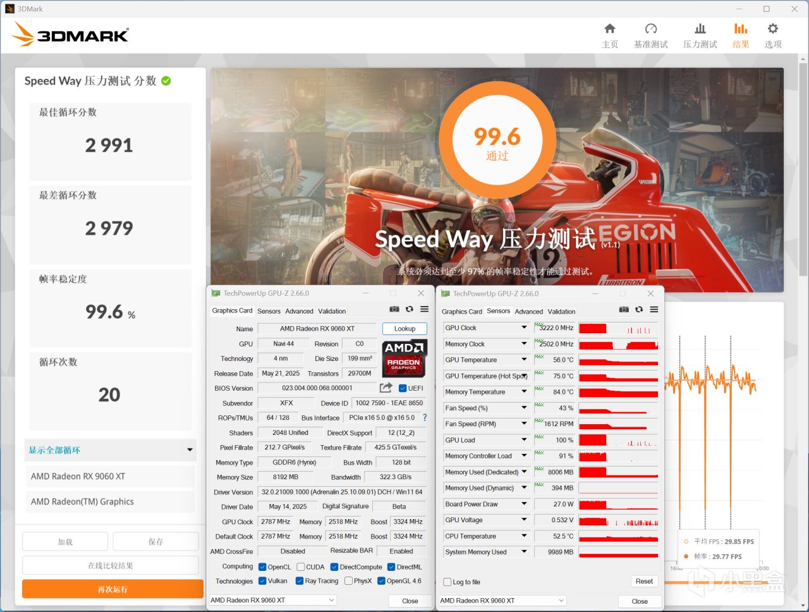Go to 3DMark benchmark tests (基准测试)
This screenshot has width=809, height=612.
[x=651, y=35]
